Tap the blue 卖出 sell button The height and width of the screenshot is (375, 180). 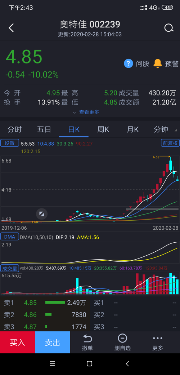point(53,342)
